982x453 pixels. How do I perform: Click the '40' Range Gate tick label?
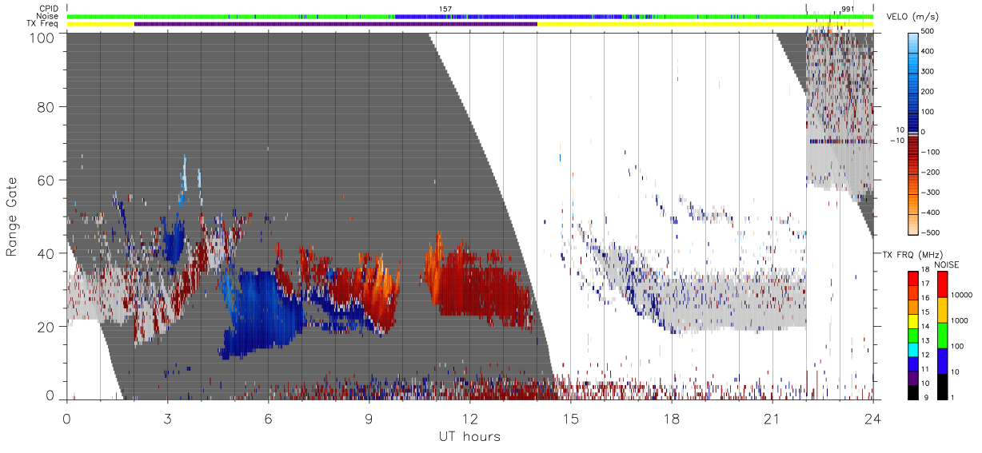[46, 254]
